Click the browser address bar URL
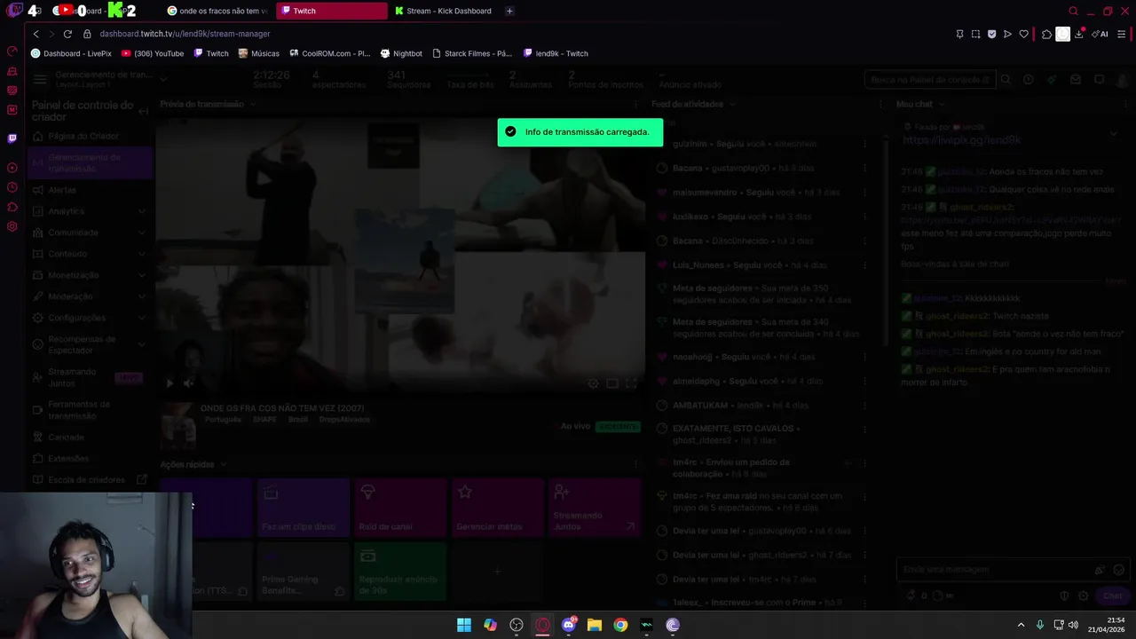Image resolution: width=1136 pixels, height=639 pixels. click(185, 34)
